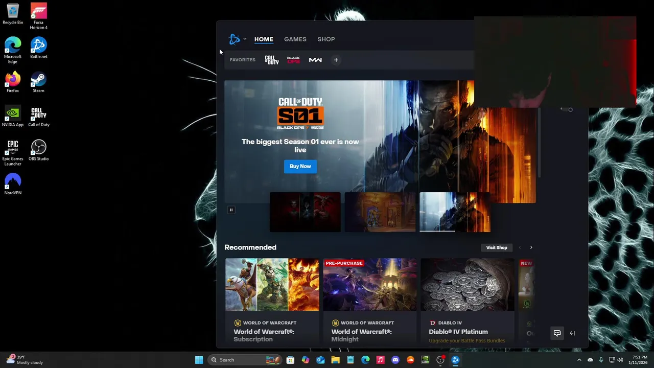Open Copilot from taskbar
The image size is (654, 368).
click(305, 360)
